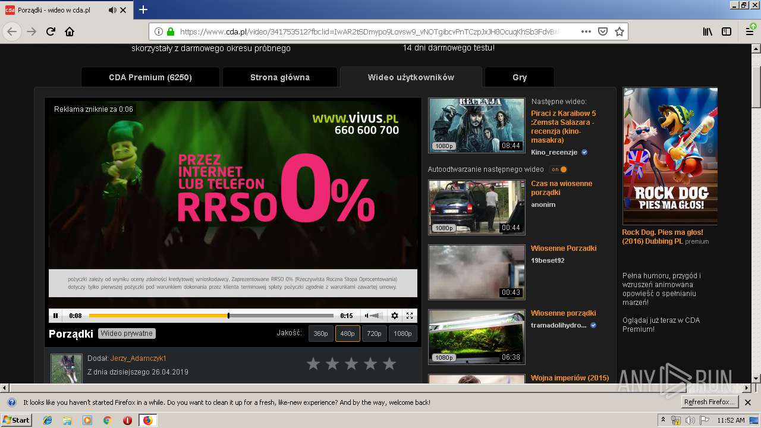Open Rock Dog. Pies ma głos! title link

662,237
